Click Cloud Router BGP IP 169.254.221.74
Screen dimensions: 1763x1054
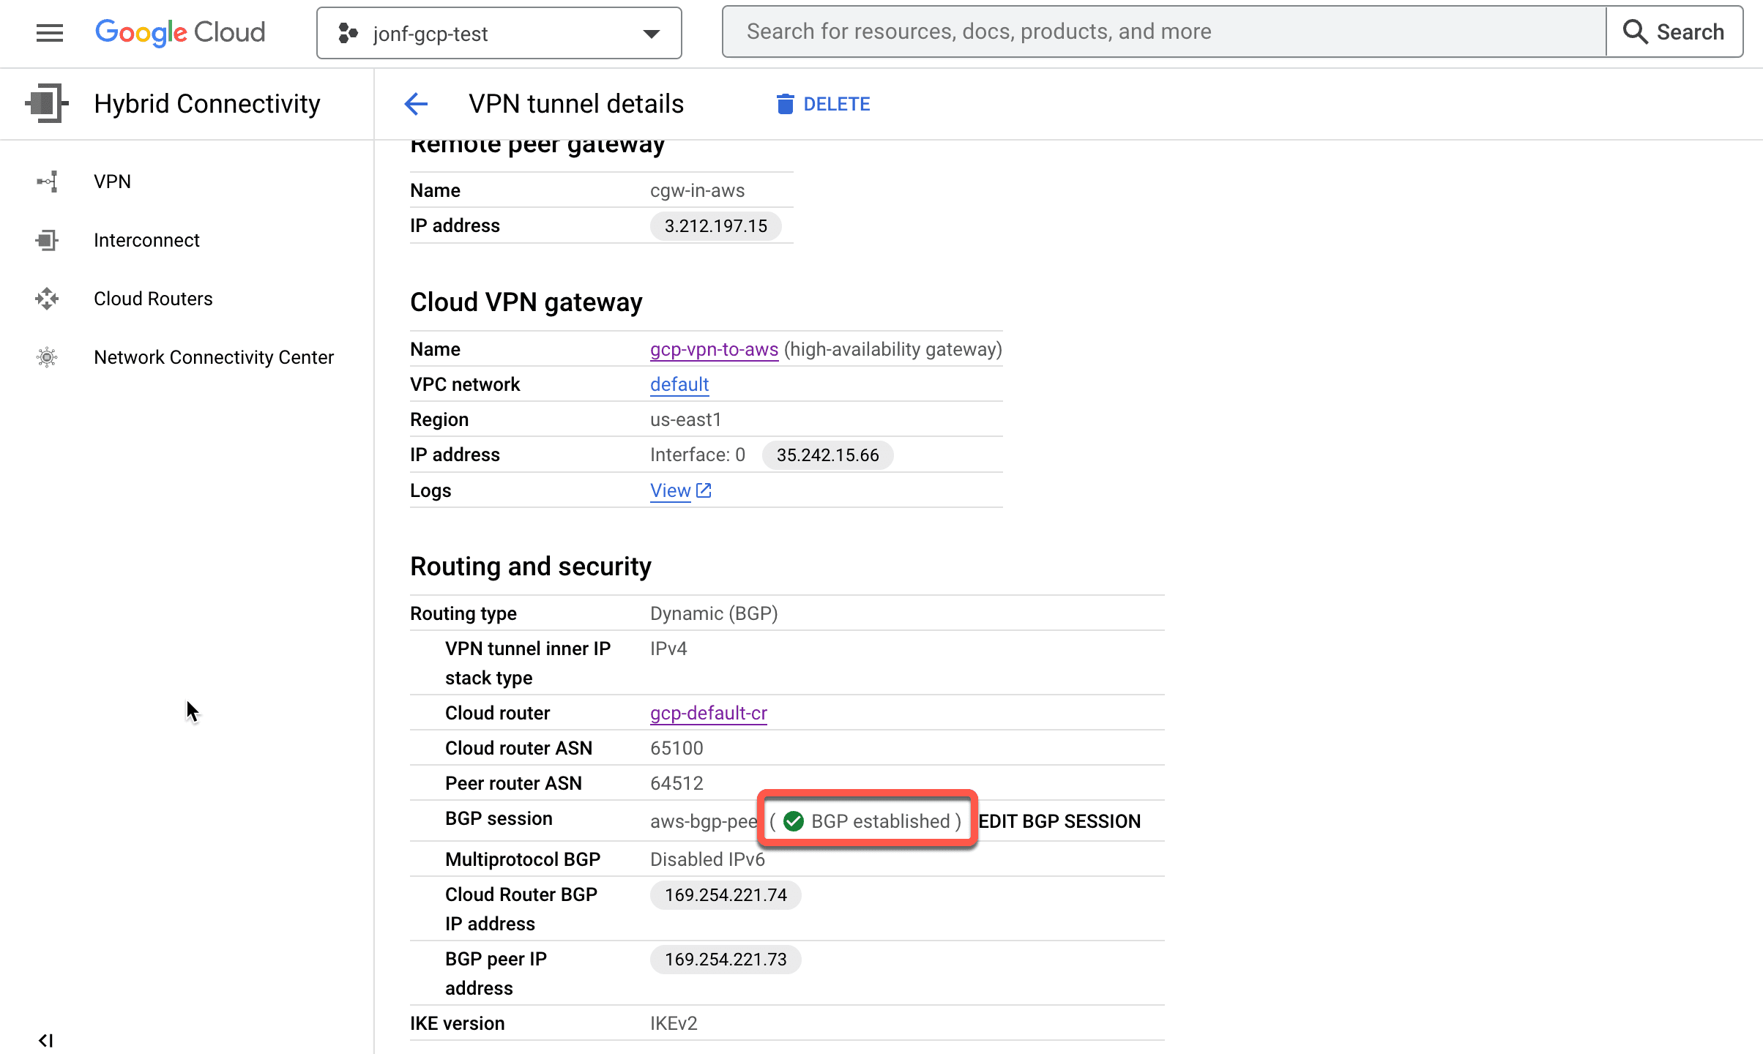726,895
